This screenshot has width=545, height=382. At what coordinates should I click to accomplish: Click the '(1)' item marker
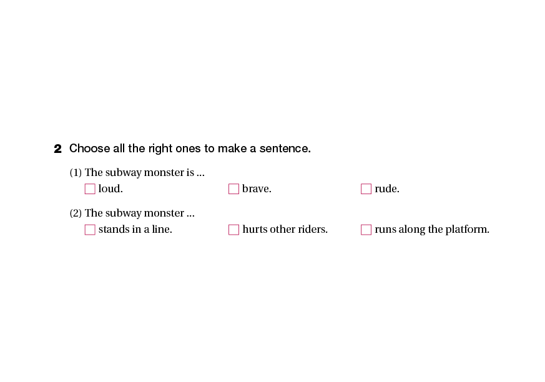coord(76,172)
